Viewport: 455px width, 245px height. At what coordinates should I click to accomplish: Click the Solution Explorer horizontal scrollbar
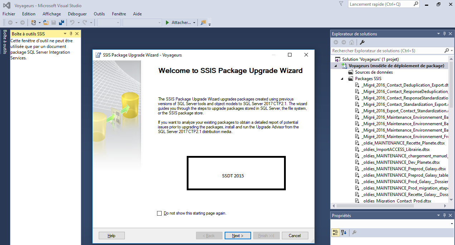click(376, 206)
